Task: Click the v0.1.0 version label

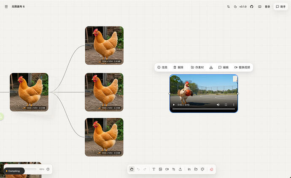Action: (243, 7)
